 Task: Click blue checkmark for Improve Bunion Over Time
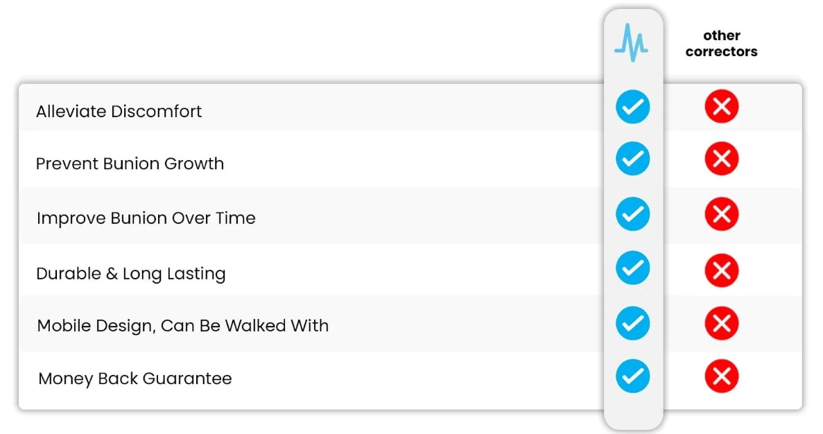(x=632, y=214)
